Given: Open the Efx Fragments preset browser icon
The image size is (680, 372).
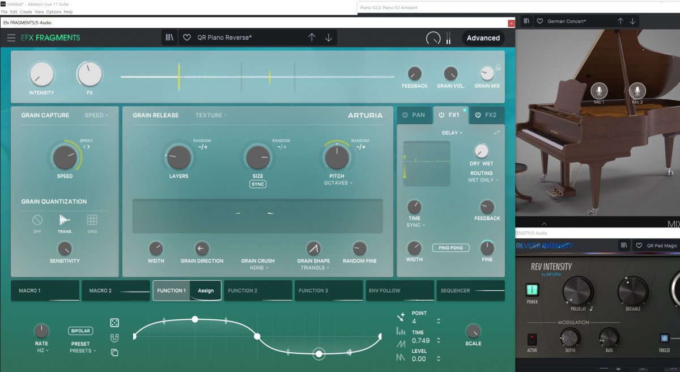Looking at the screenshot, I should pyautogui.click(x=170, y=38).
